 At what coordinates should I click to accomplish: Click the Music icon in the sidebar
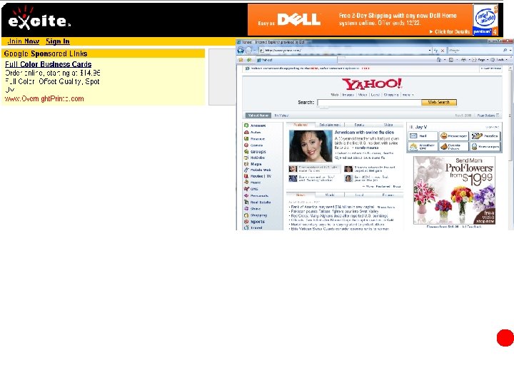click(x=246, y=183)
